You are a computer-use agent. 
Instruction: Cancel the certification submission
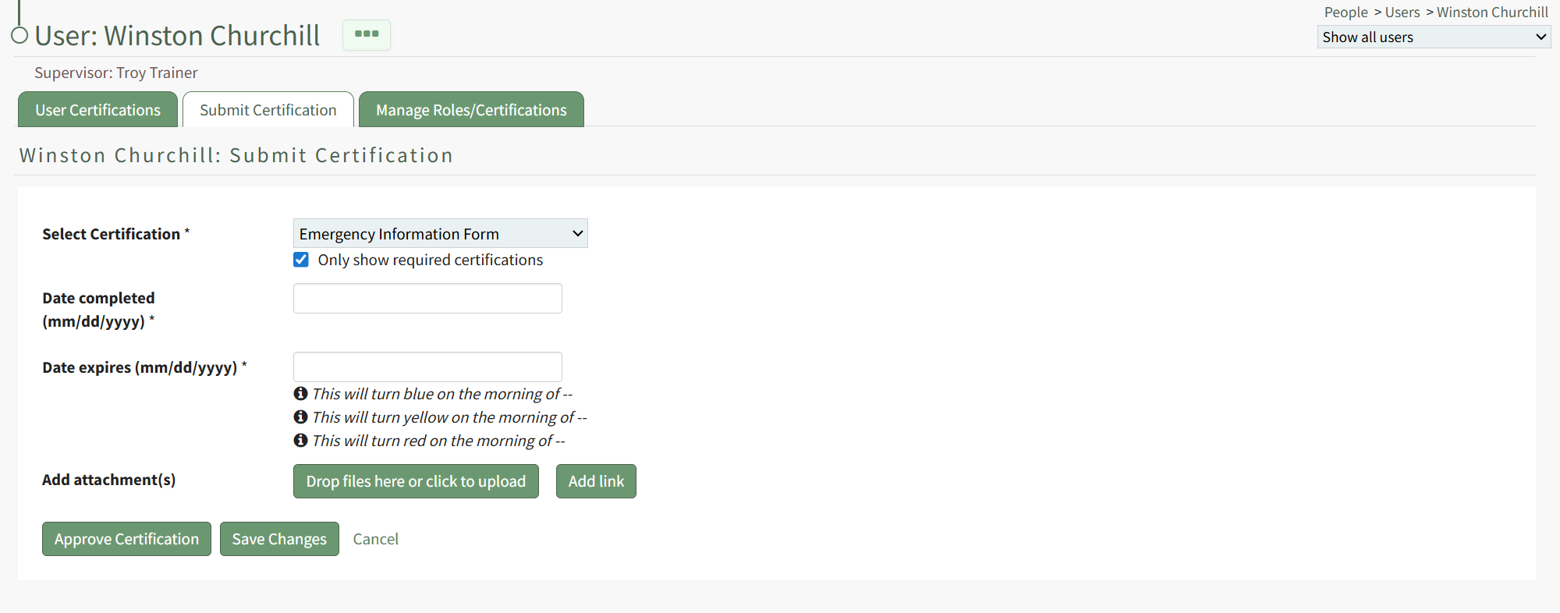click(x=375, y=539)
